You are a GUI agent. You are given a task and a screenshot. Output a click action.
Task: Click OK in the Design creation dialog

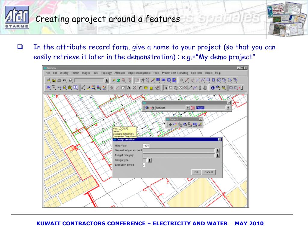[x=196, y=172]
